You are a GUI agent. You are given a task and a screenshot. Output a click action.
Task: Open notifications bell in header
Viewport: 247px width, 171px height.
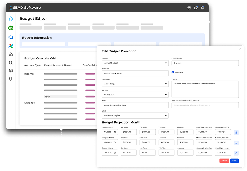coord(202,8)
